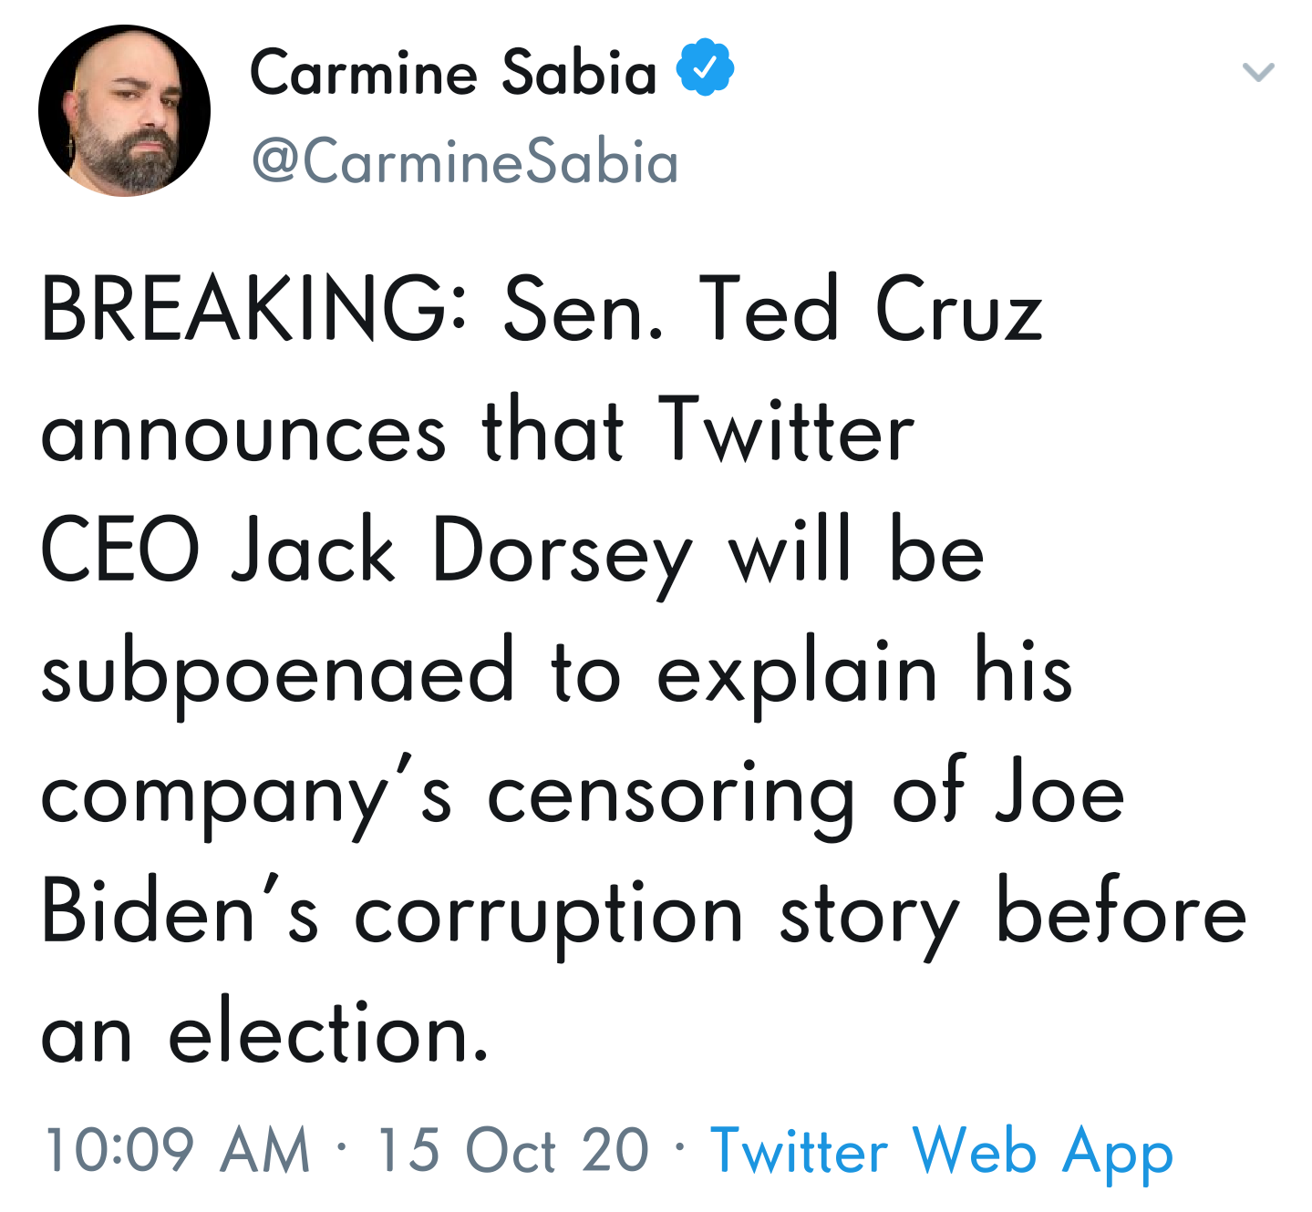Image resolution: width=1312 pixels, height=1212 pixels.
Task: Expand the tweet options chevron
Action: (1258, 71)
